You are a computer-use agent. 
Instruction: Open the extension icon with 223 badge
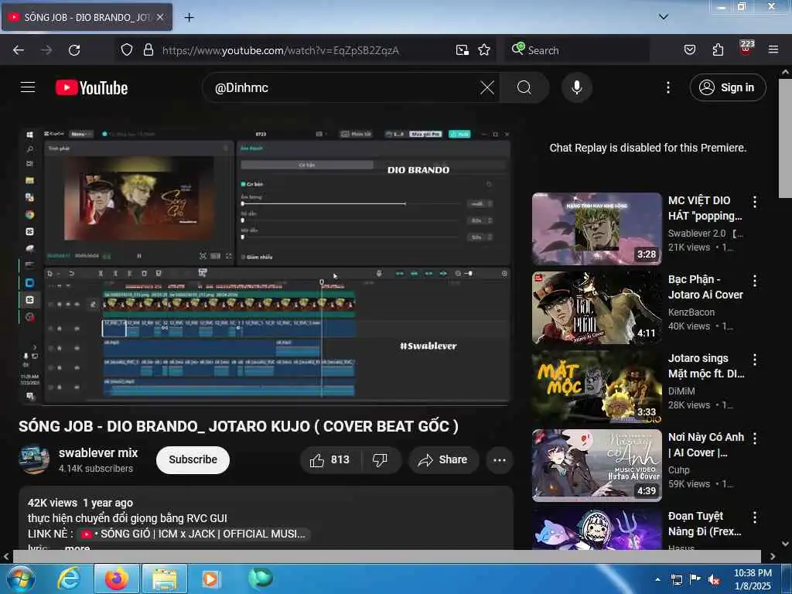click(x=746, y=48)
